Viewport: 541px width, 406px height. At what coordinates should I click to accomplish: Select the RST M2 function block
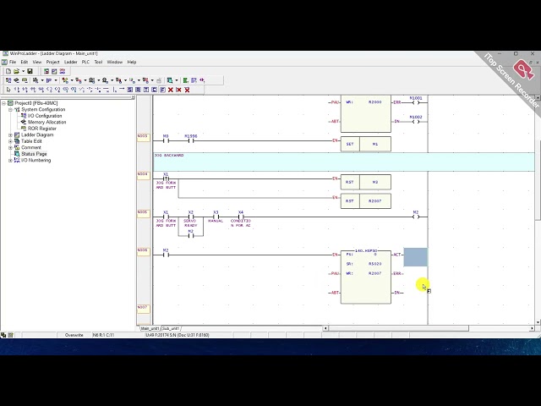[x=366, y=182]
